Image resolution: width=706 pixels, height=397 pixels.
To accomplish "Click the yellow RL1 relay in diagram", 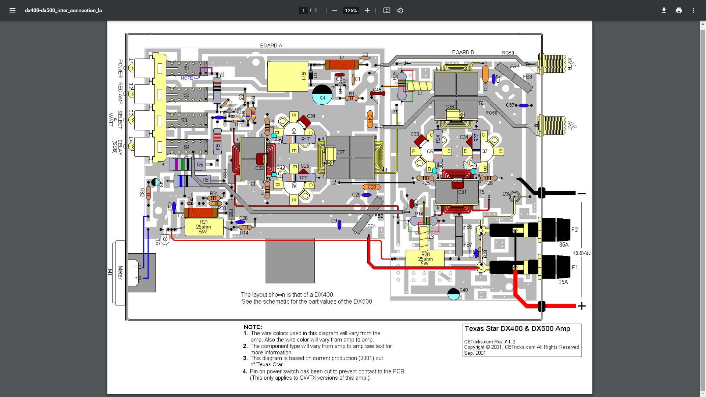I will (287, 76).
